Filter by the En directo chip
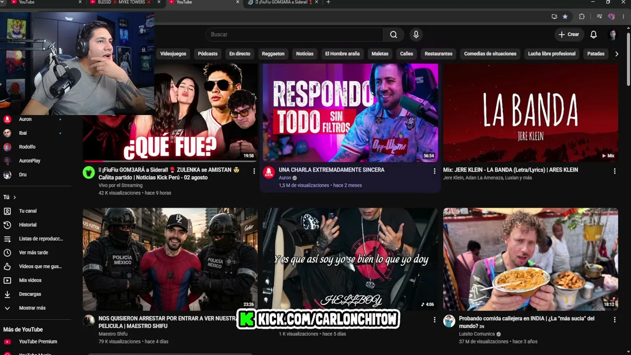This screenshot has height=355, width=631. tap(240, 54)
